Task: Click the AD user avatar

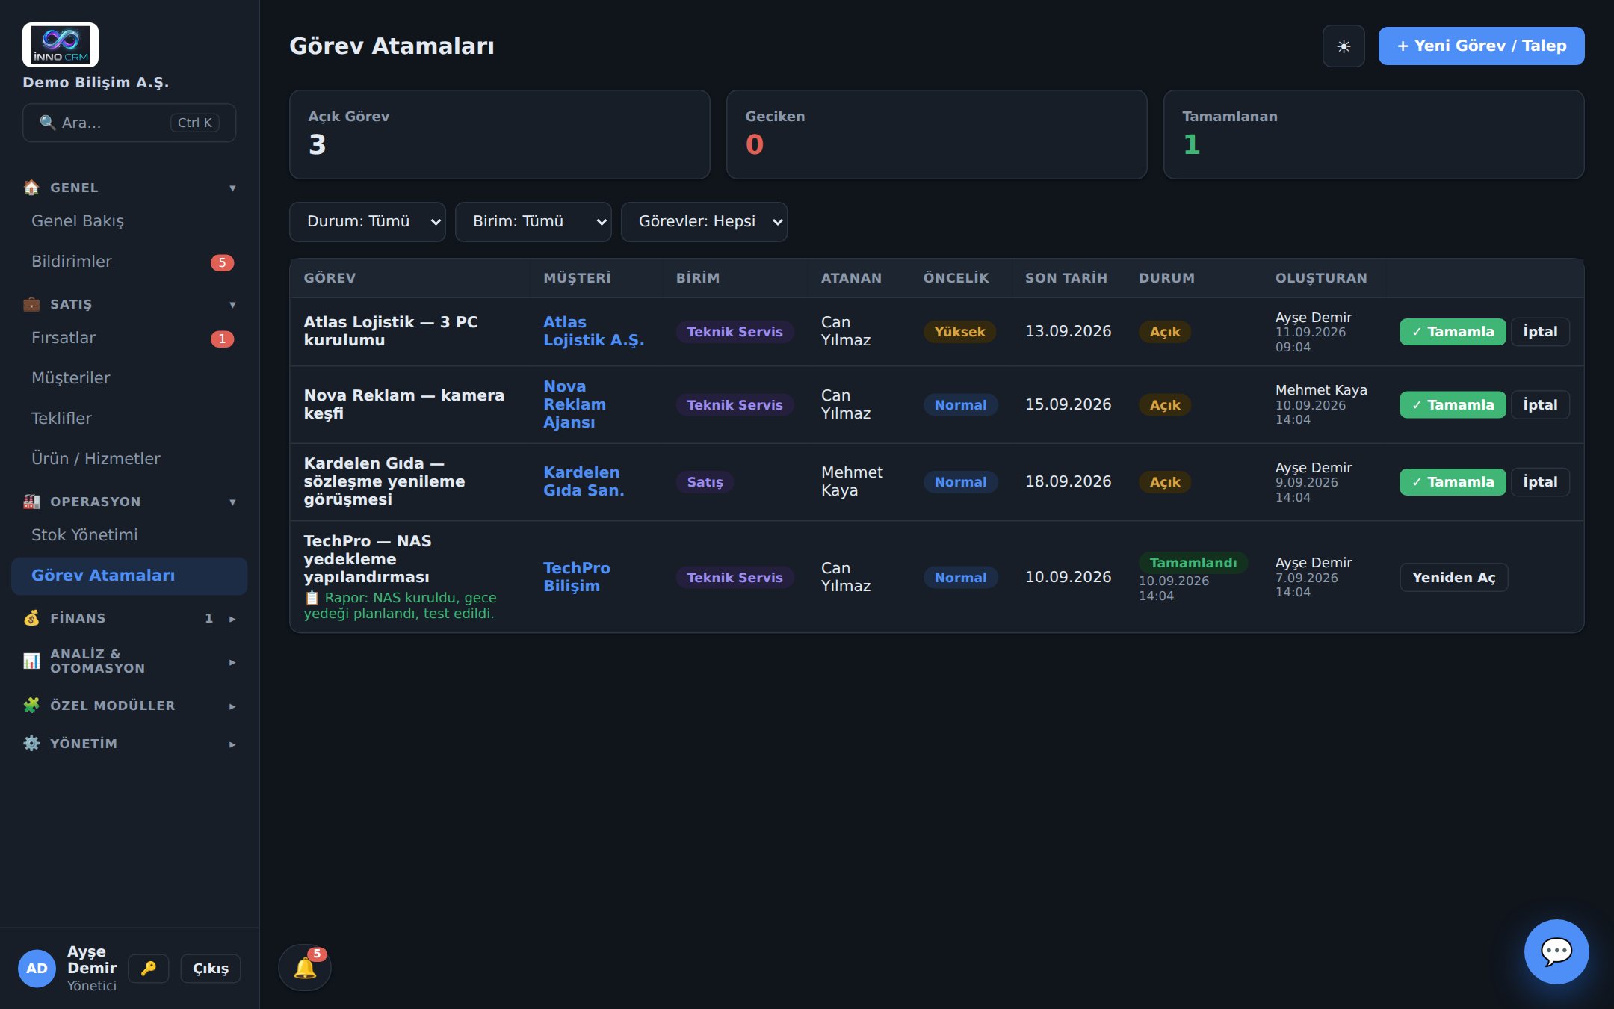Action: tap(37, 969)
